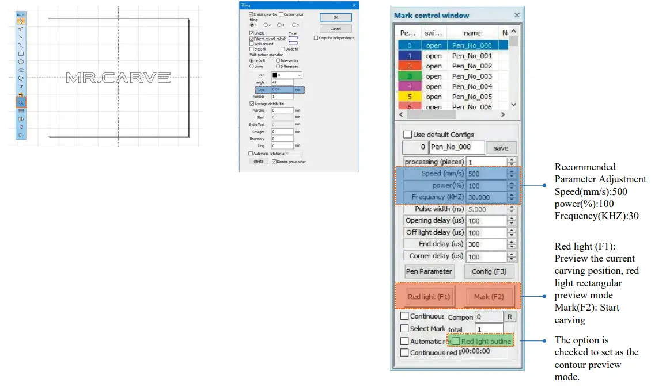
Task: Select Pen_No_001 row in pen list
Action: point(453,56)
